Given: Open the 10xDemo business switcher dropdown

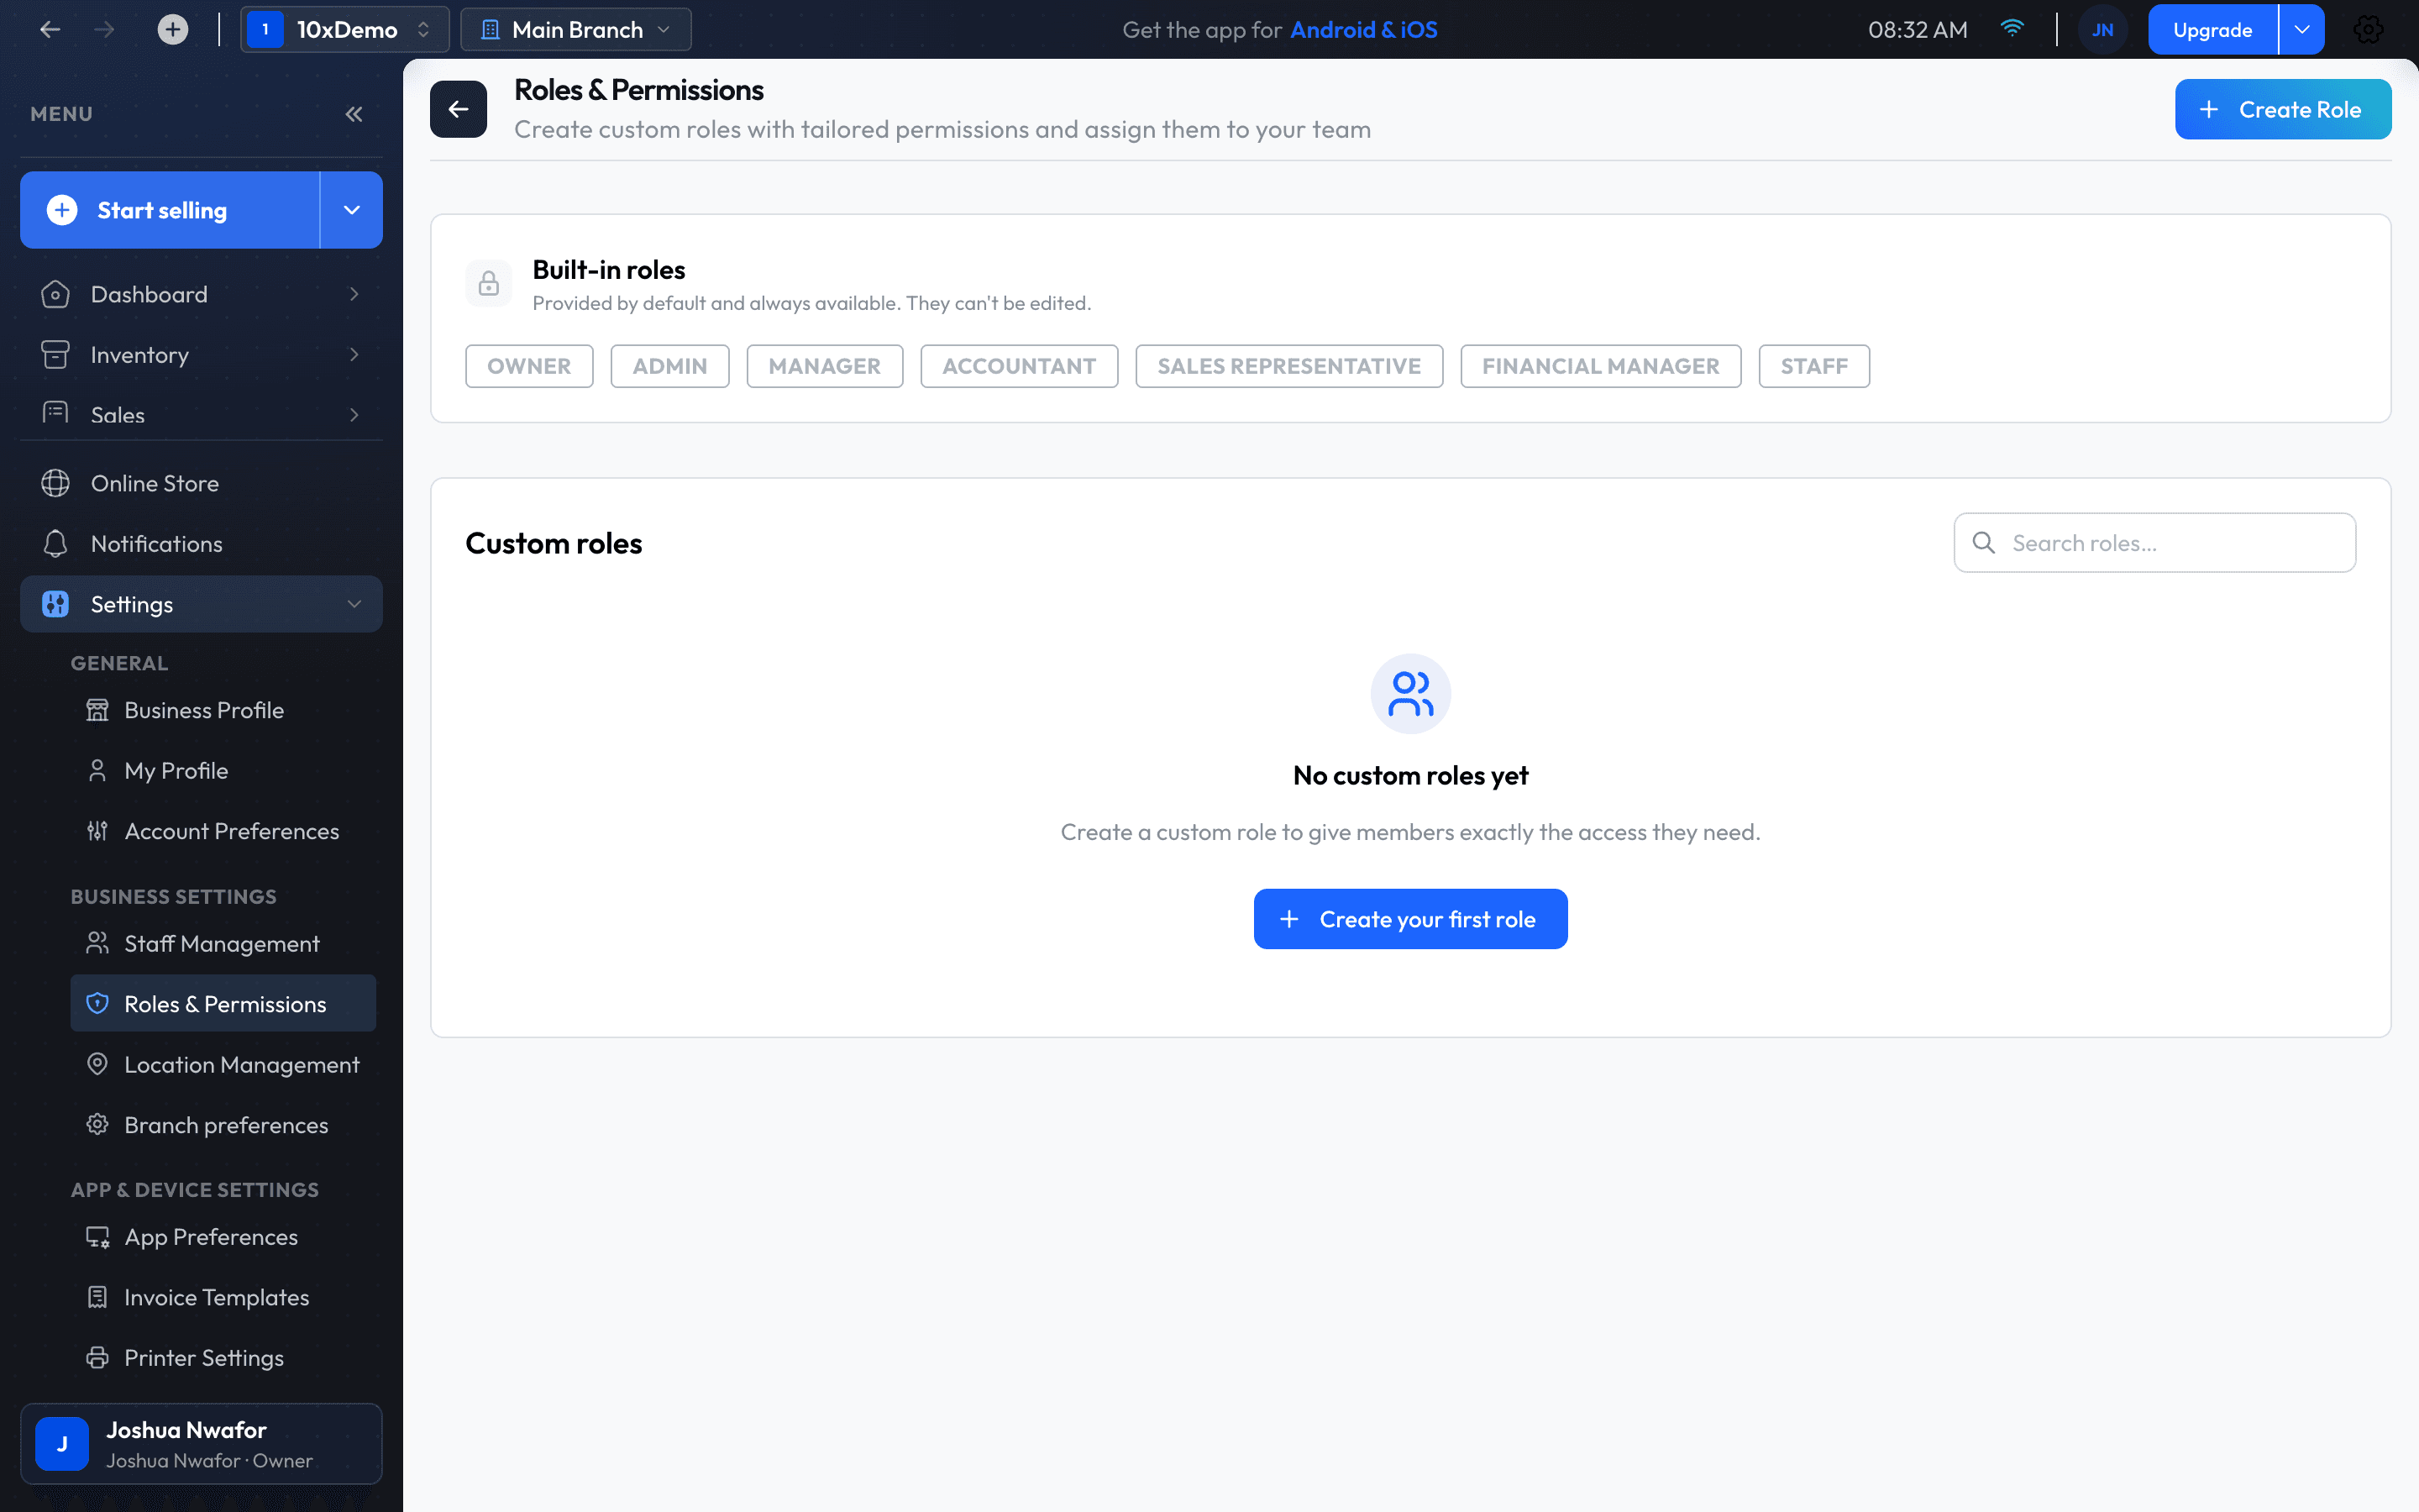Looking at the screenshot, I should 345,30.
